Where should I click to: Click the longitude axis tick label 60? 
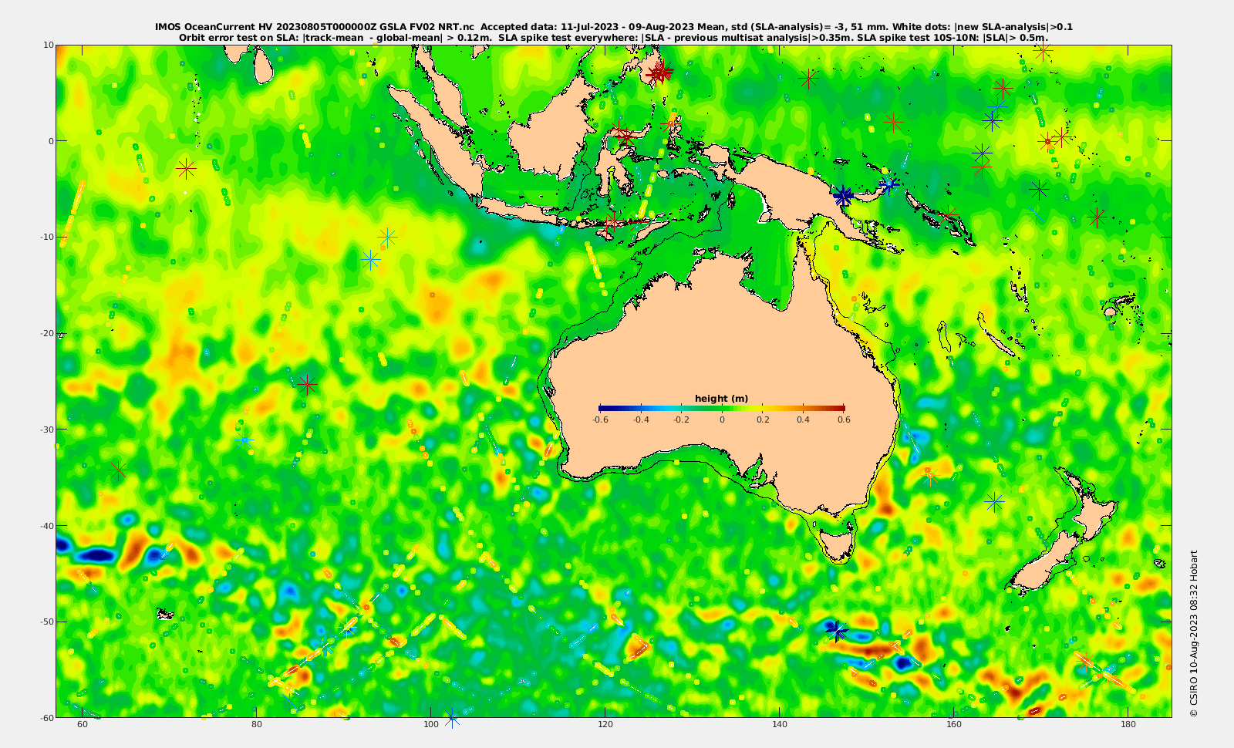coord(83,725)
